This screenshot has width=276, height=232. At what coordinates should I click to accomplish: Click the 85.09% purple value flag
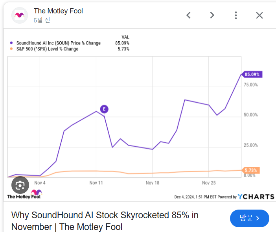pyautogui.click(x=252, y=74)
